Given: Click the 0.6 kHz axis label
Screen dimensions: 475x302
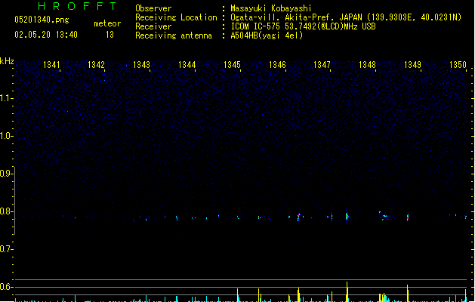Looking at the screenshot, I should 6,287.
